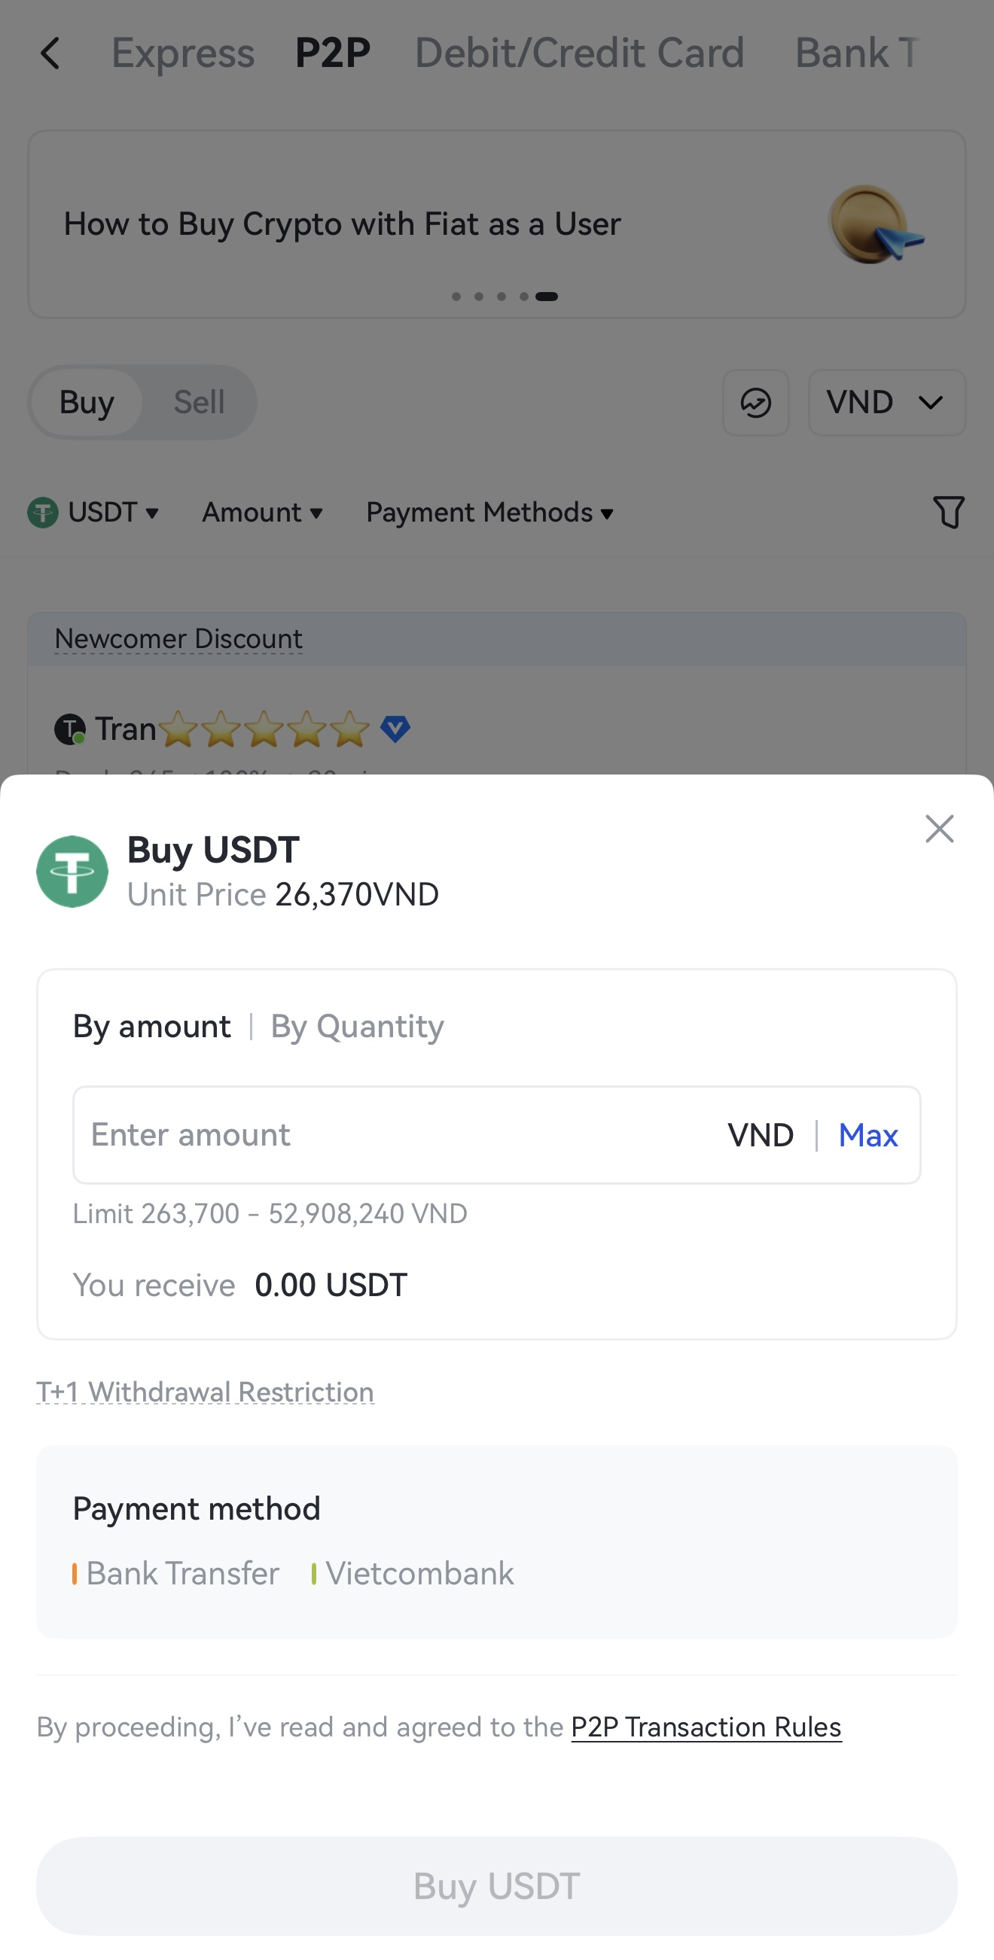Tap the coin banner illustration
This screenshot has height=1960, width=994.
(x=874, y=224)
